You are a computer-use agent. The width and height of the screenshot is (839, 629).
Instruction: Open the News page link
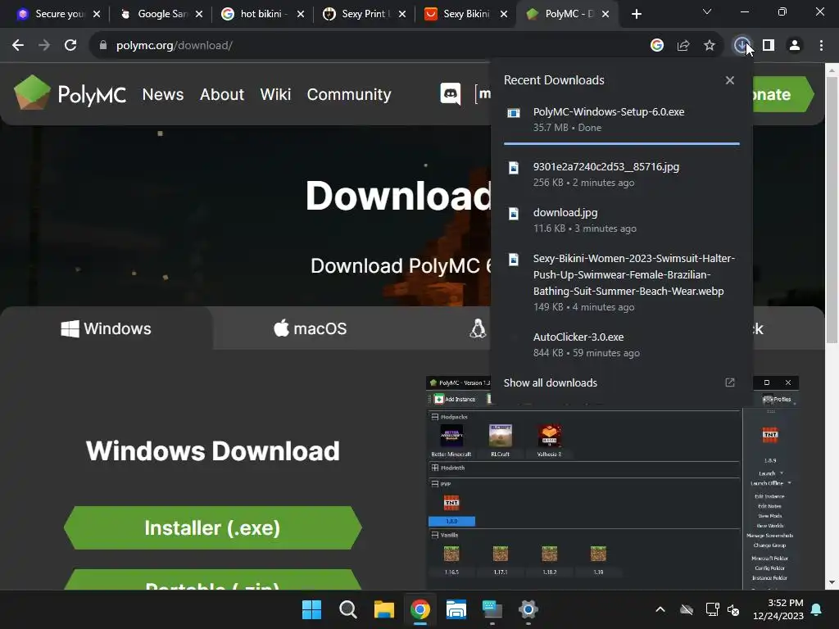point(163,94)
